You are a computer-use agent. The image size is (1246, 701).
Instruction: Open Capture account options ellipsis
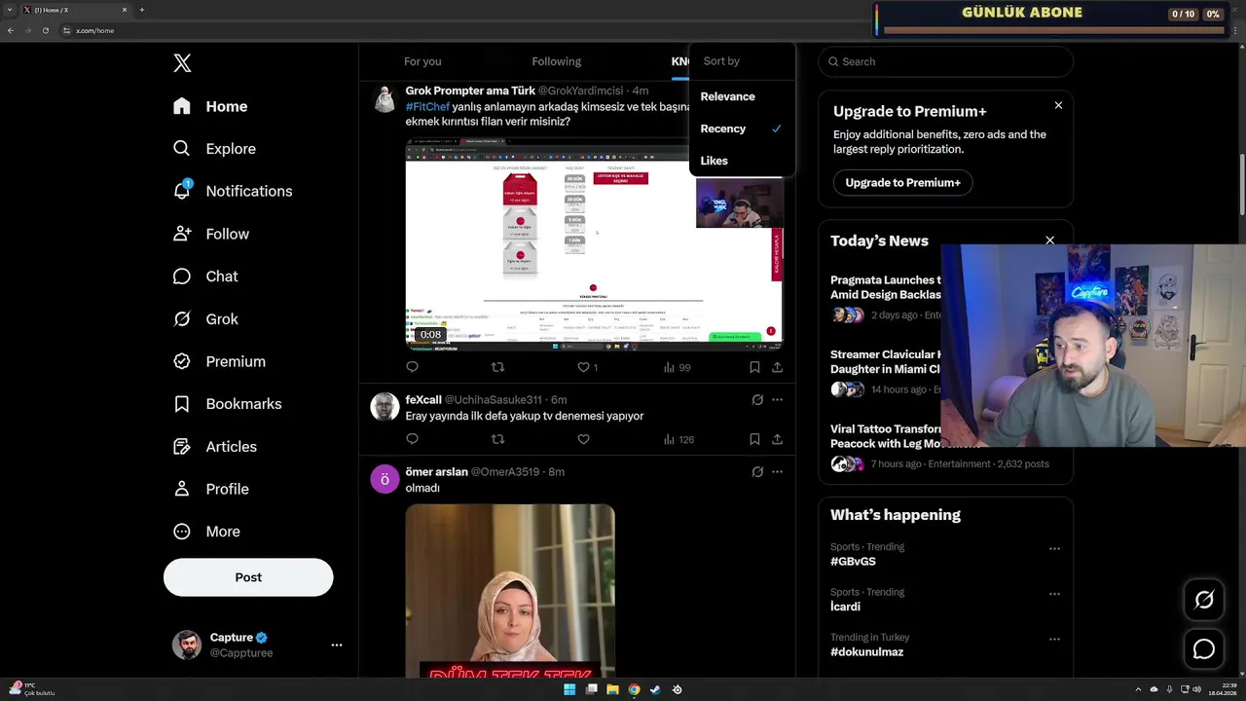coord(337,645)
